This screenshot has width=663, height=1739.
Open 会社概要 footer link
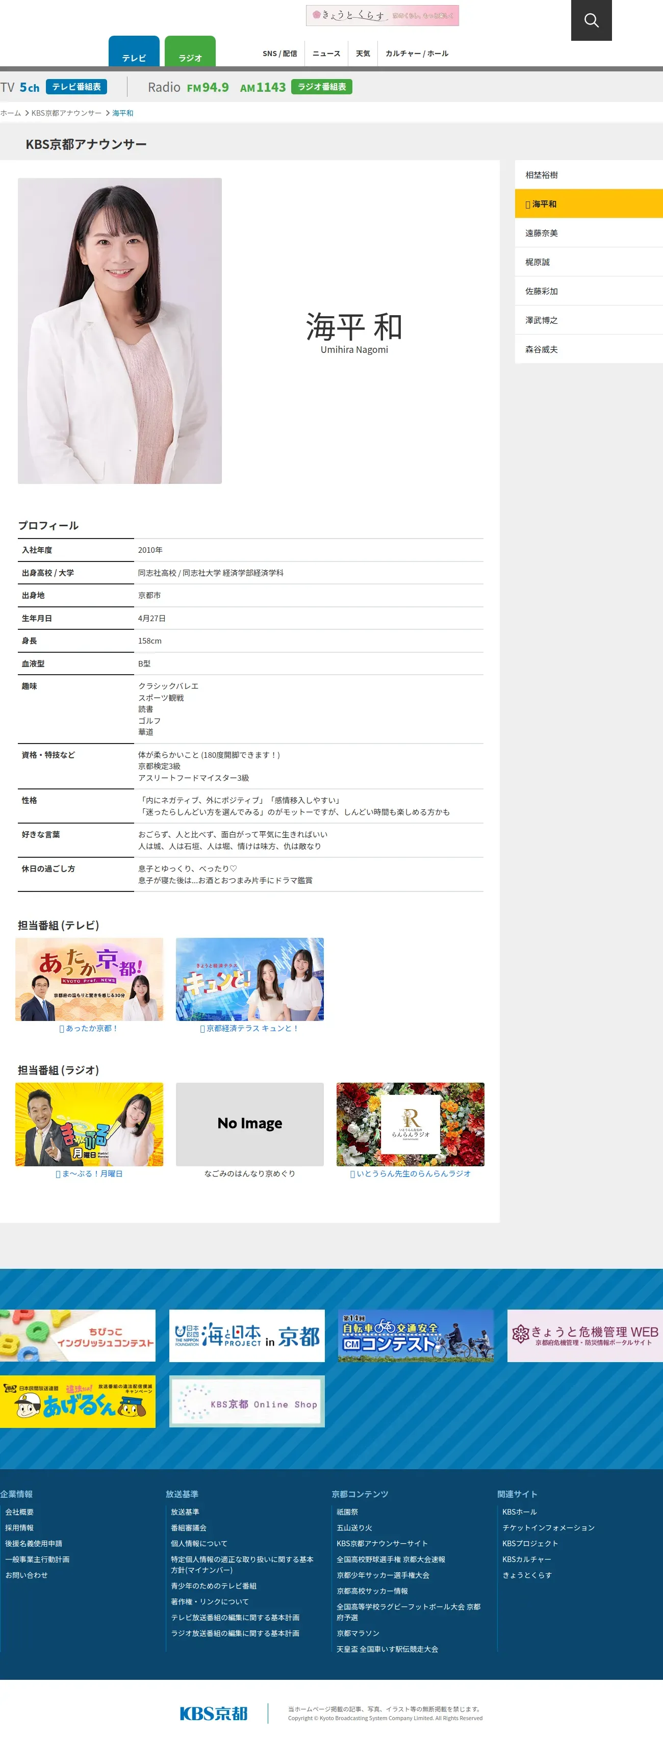19,1512
